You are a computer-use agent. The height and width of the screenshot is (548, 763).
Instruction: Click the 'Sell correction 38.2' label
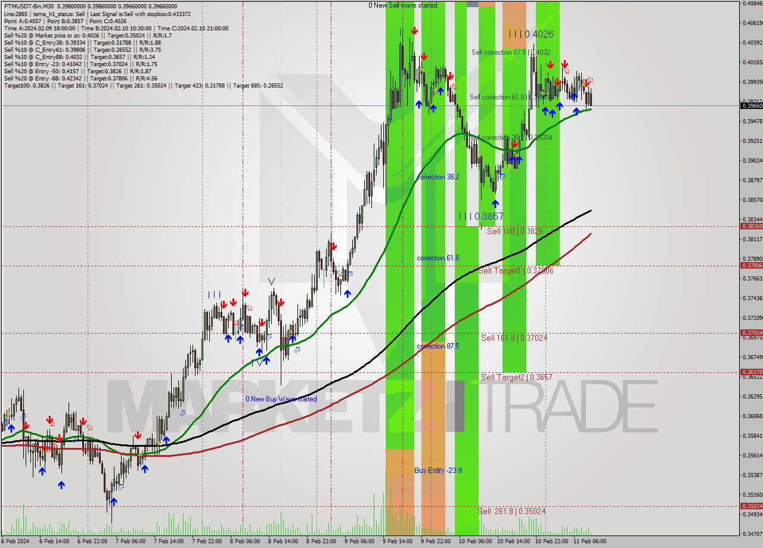pyautogui.click(x=510, y=138)
